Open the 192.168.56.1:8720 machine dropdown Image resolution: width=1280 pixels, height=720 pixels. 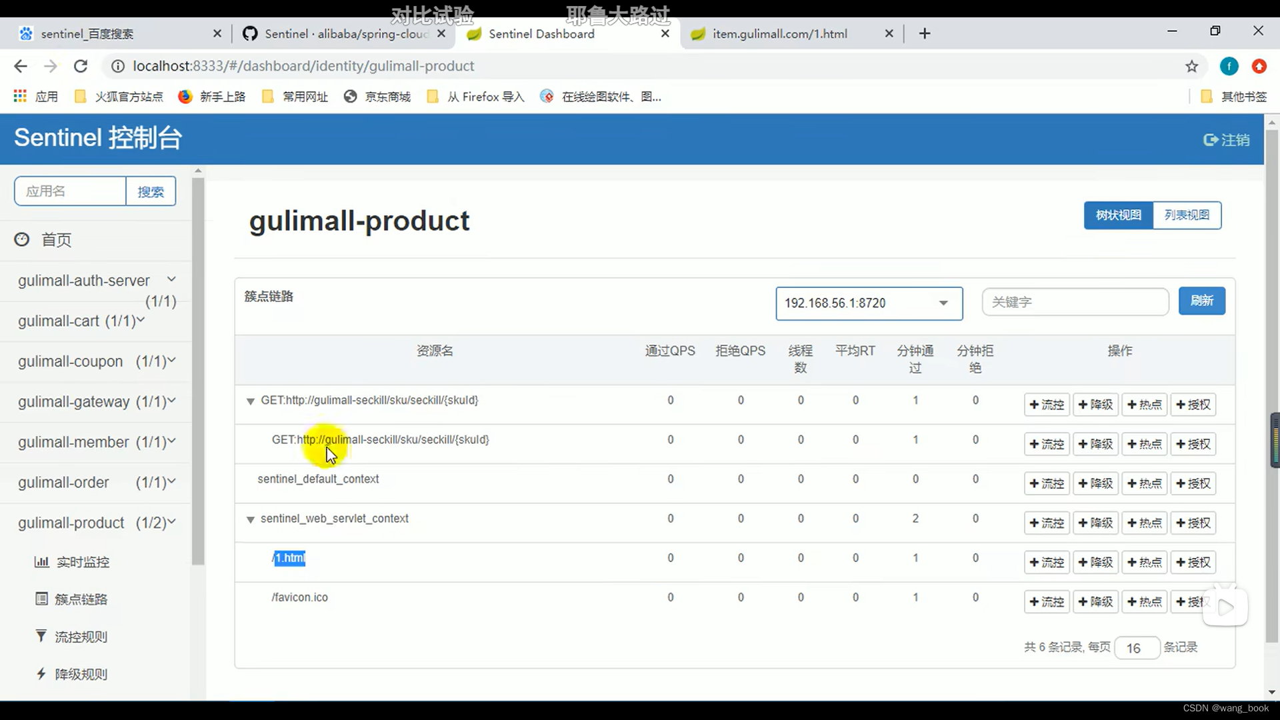pos(868,303)
